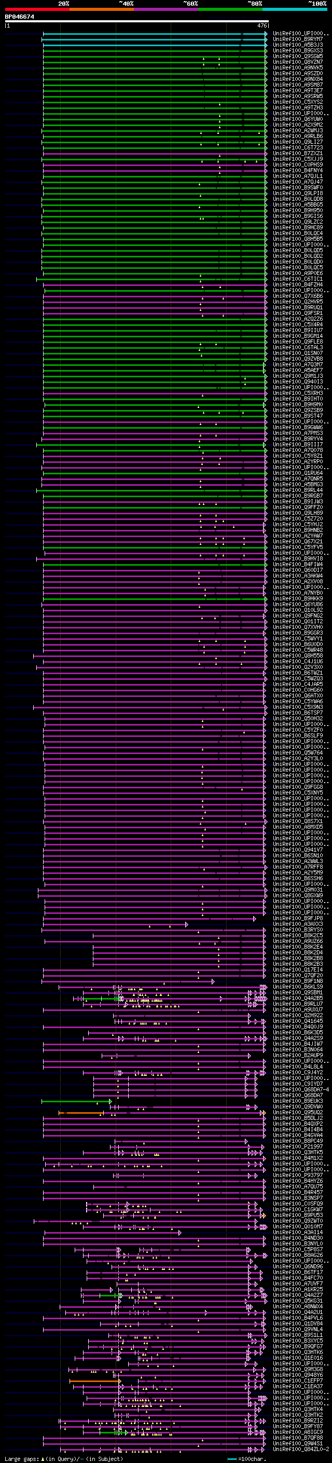Select hit label UniRef100_B6TWZ1

(298, 673)
